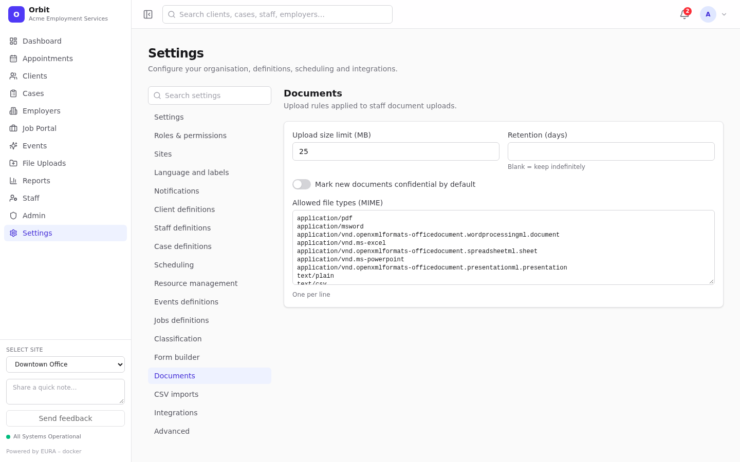Click the Orbit logo icon
The image size is (740, 462).
(16, 14)
